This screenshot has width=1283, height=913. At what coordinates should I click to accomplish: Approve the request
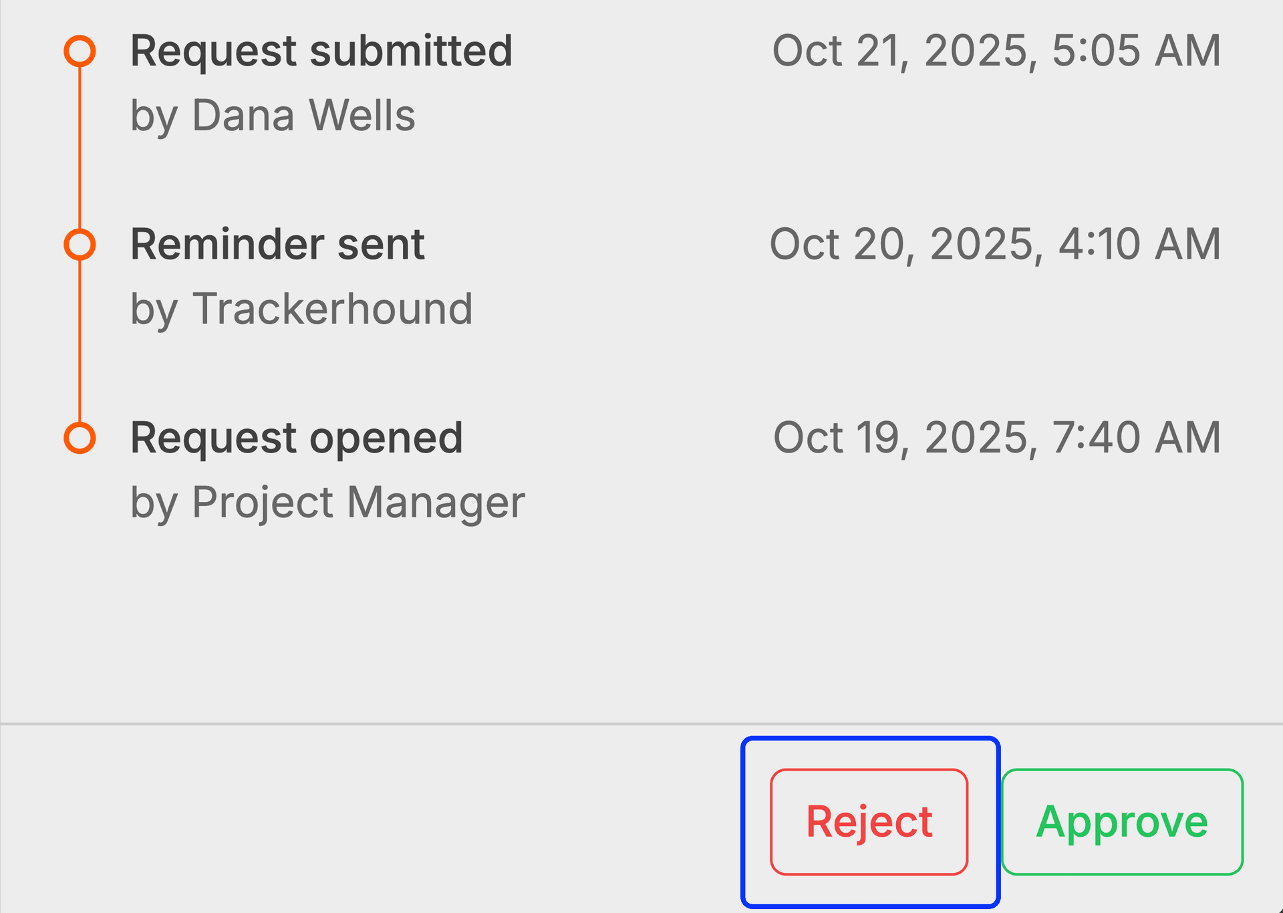1122,821
